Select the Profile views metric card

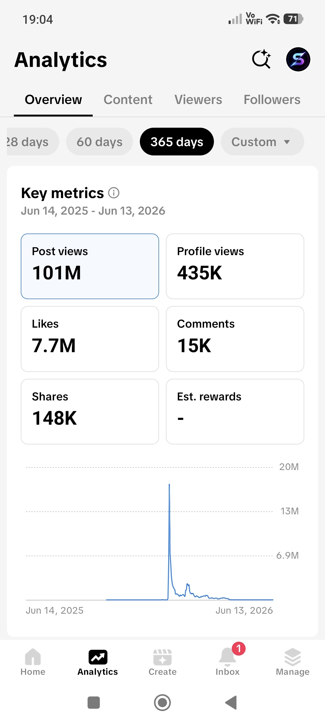point(235,266)
